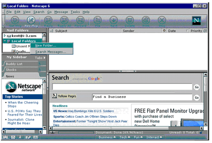Switch to the Stocks sidebar tab
The height and width of the screenshot is (143, 212).
(22, 70)
